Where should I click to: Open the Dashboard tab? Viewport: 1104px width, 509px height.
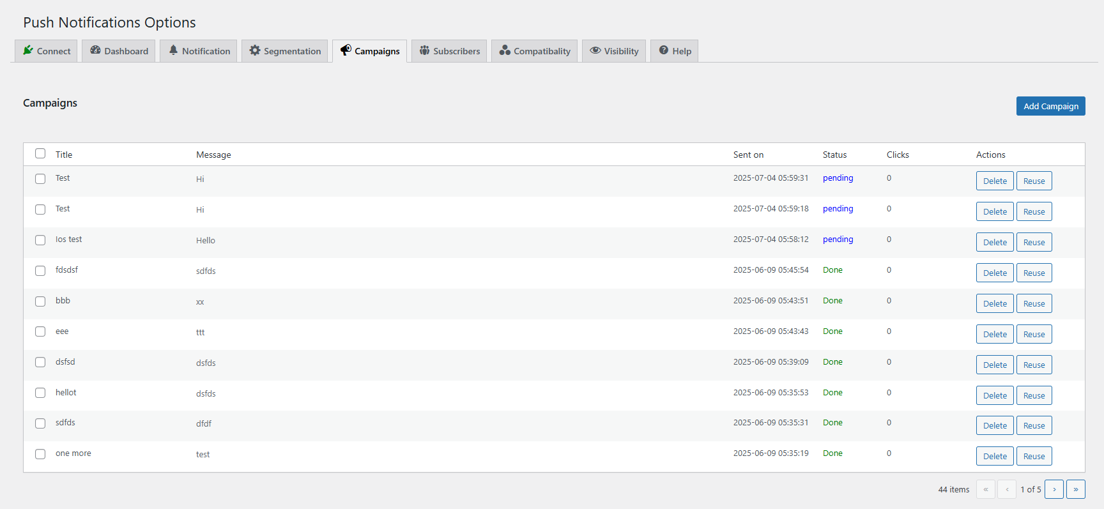point(118,50)
